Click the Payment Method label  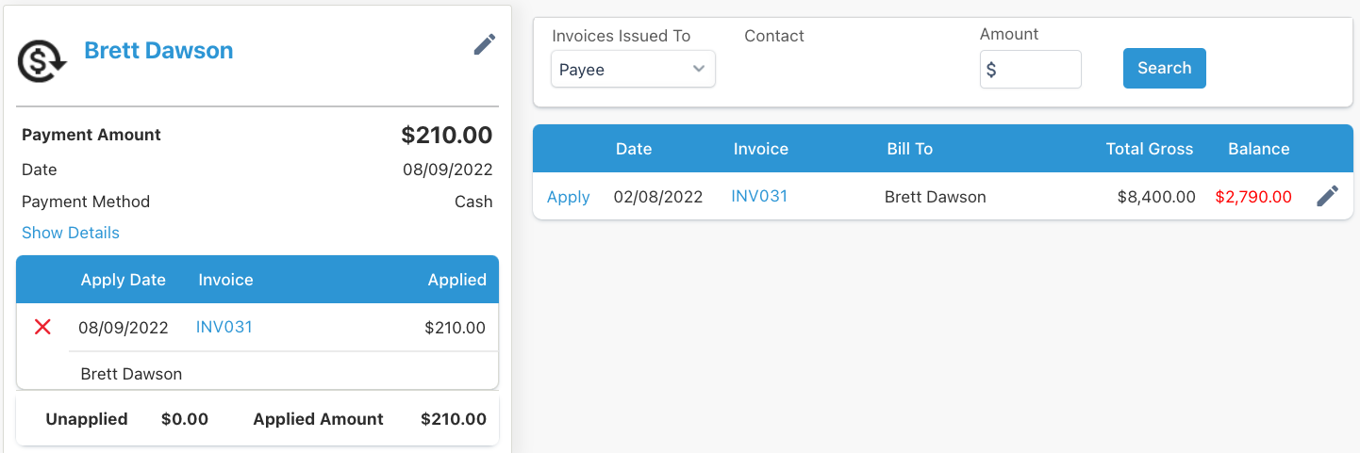click(x=86, y=202)
